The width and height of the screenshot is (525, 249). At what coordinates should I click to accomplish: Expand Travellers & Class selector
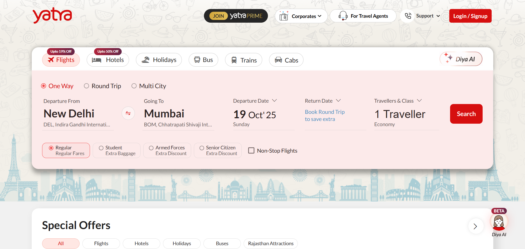398,101
